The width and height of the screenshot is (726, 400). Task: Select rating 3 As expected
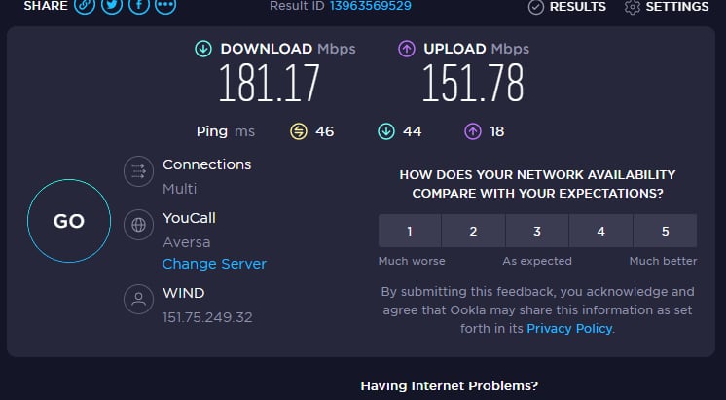coord(537,231)
